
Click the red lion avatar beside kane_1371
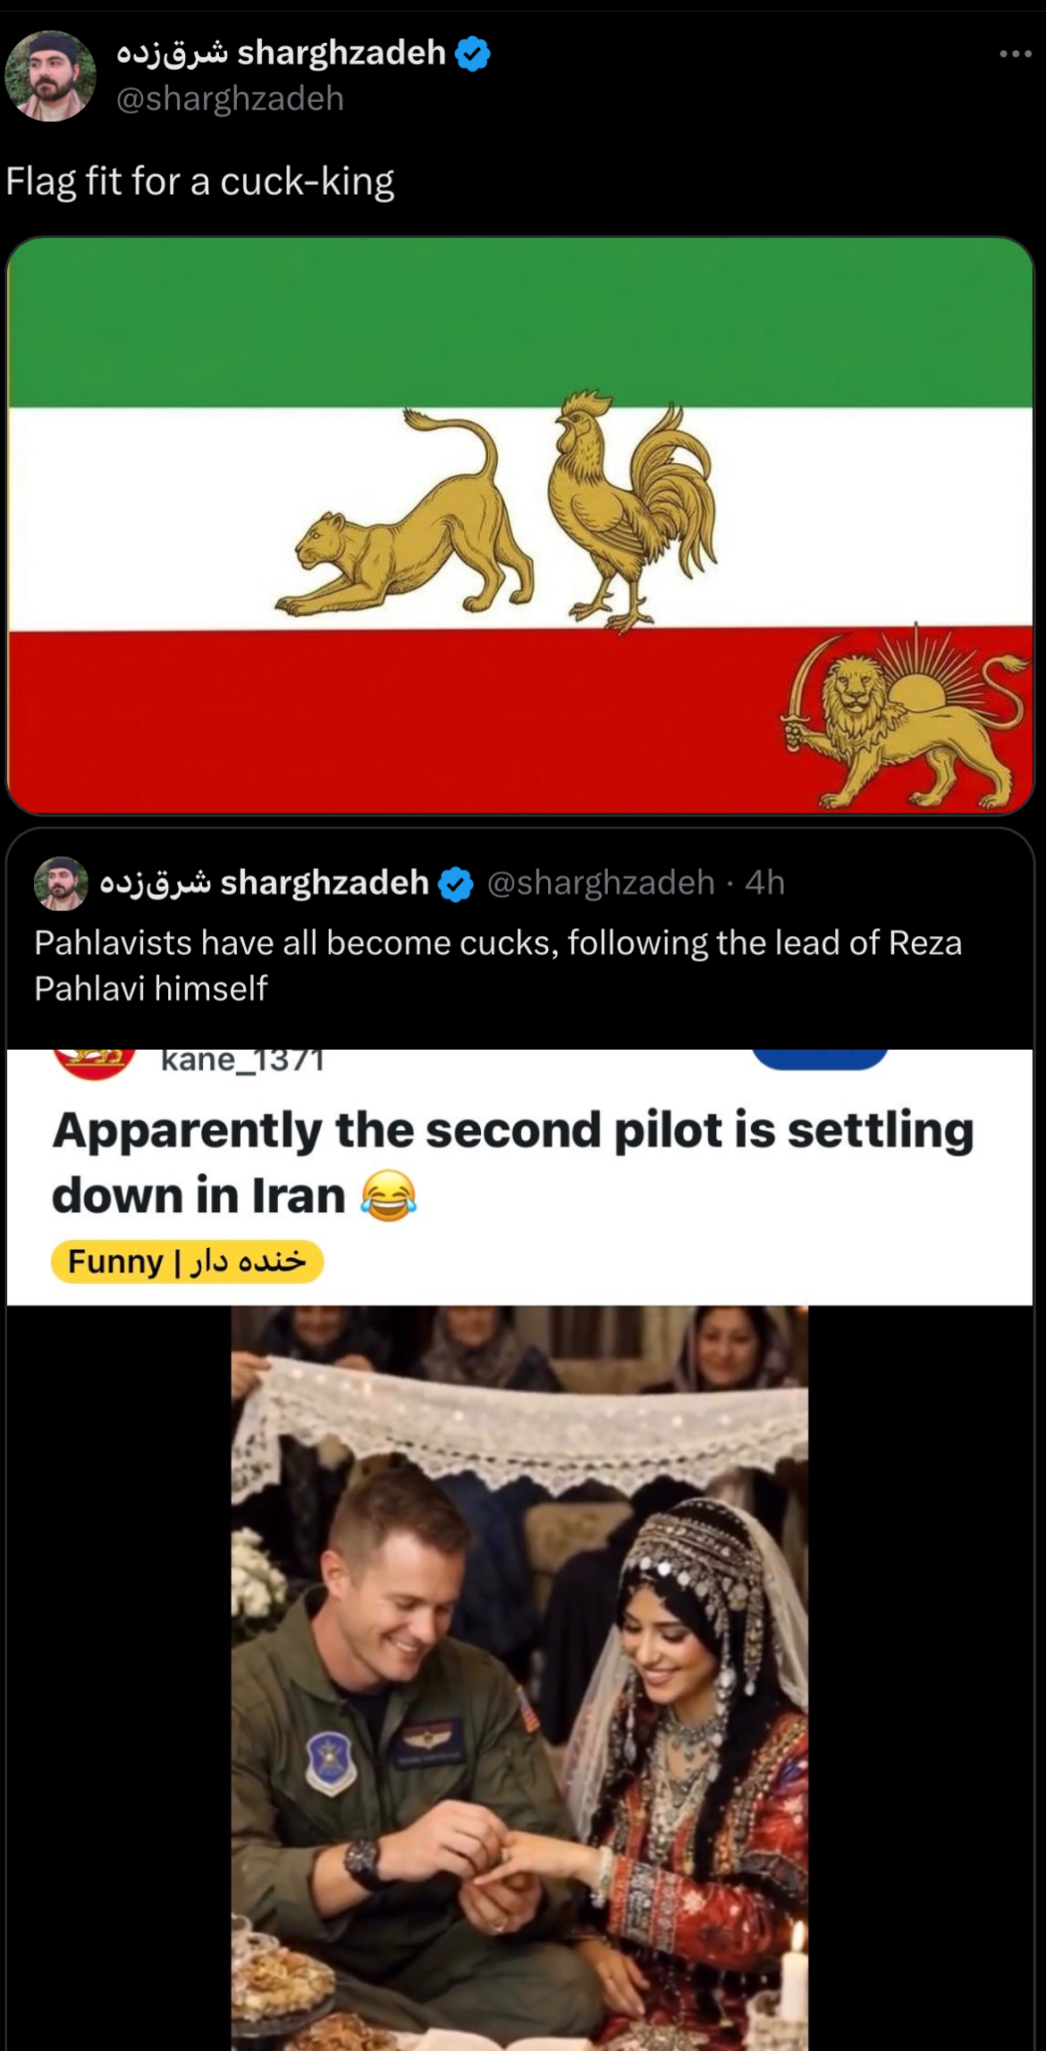coord(95,1064)
